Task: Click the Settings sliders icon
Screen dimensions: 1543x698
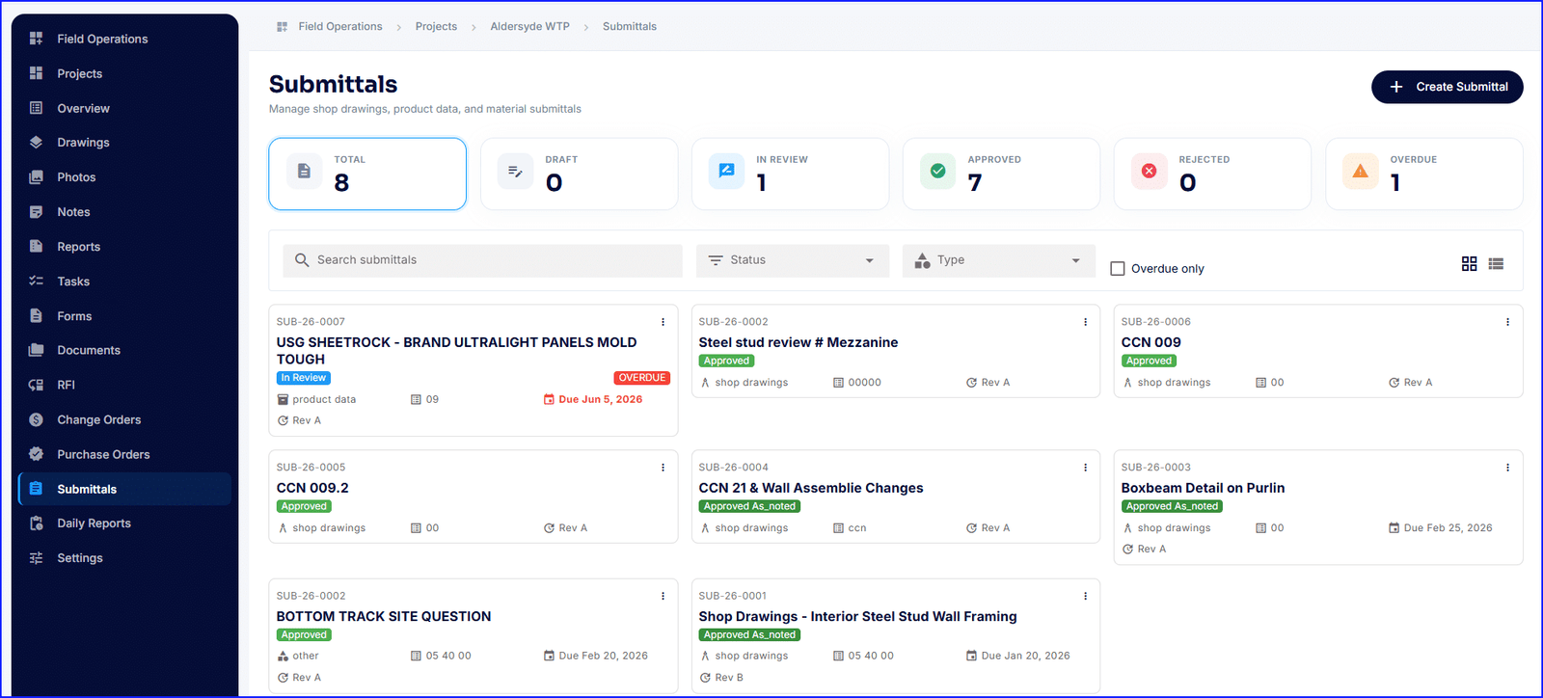Action: point(37,558)
